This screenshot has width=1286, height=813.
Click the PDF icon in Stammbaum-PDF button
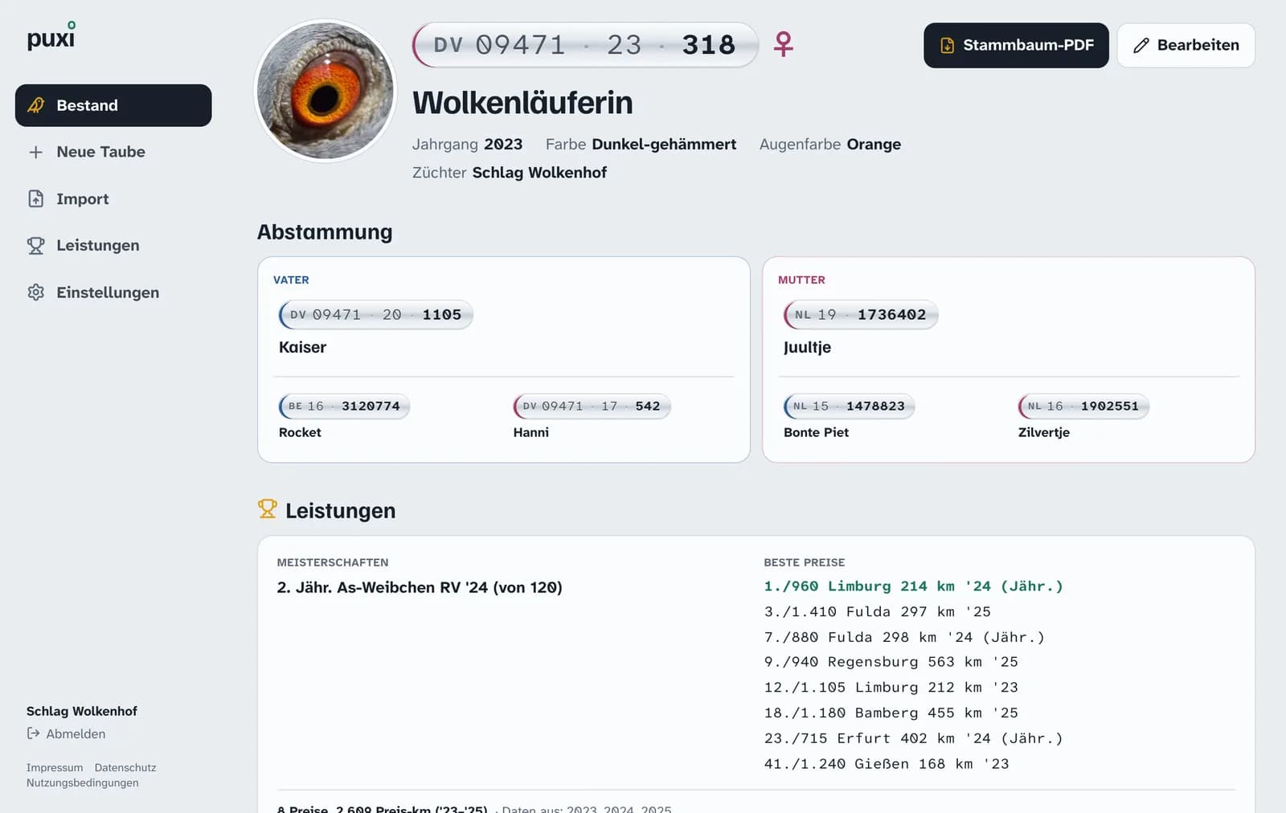pos(948,45)
